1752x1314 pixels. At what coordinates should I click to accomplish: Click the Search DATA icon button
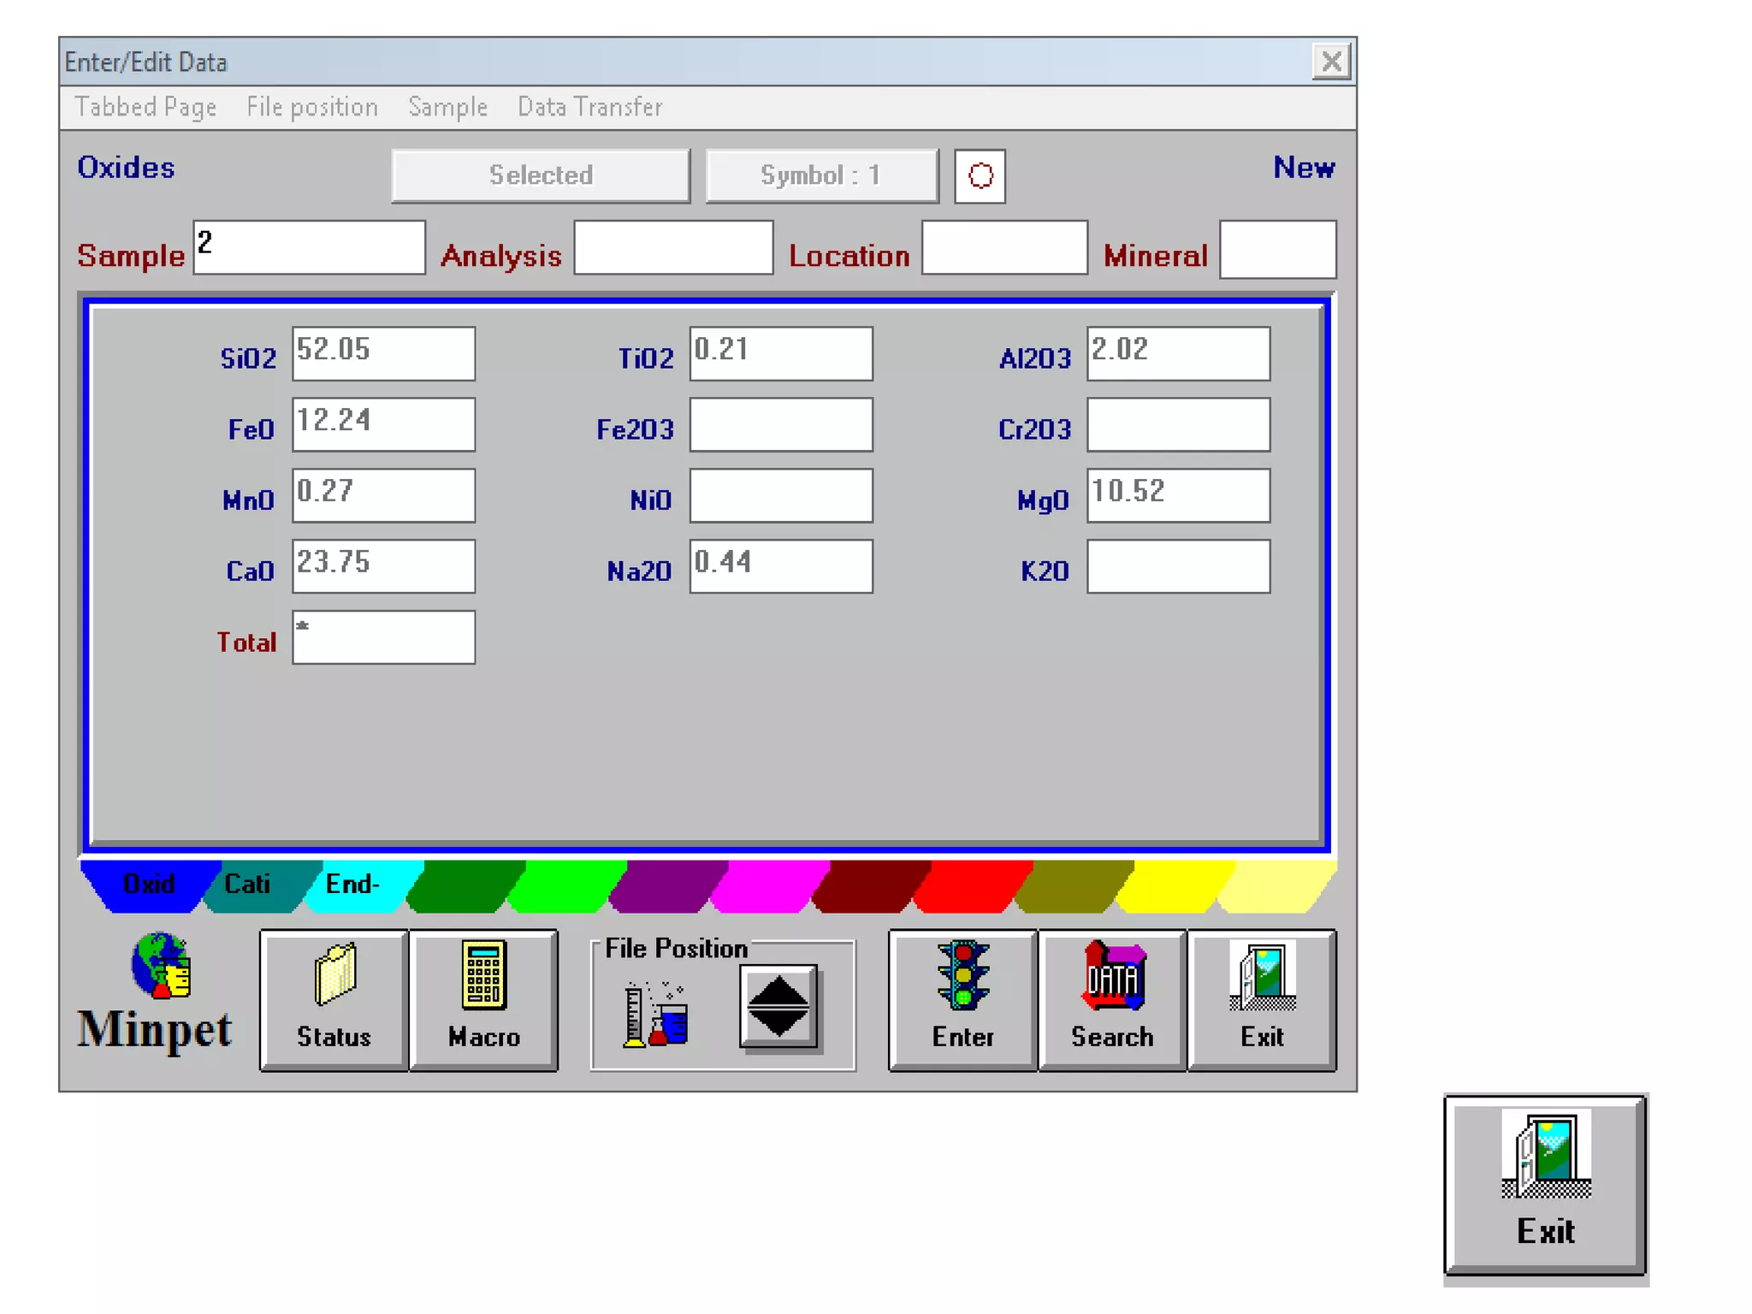[1112, 999]
